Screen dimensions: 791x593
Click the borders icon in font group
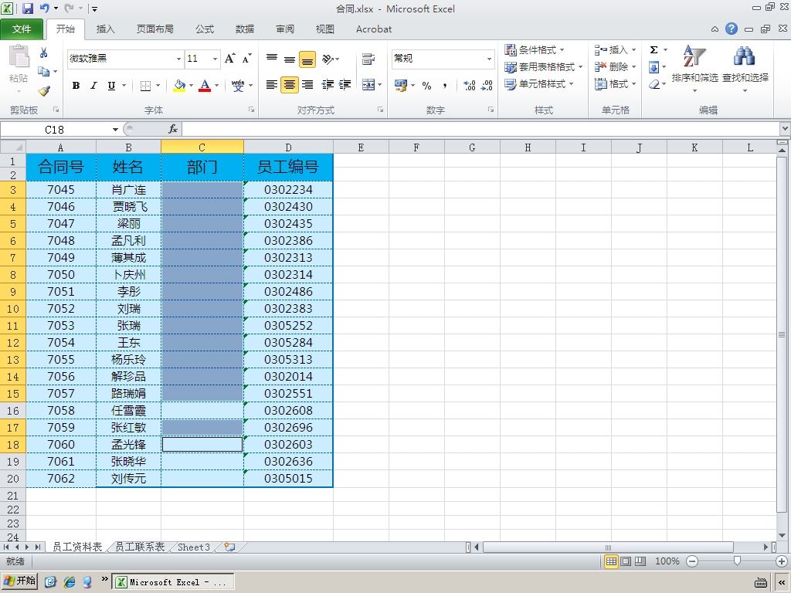(x=145, y=86)
